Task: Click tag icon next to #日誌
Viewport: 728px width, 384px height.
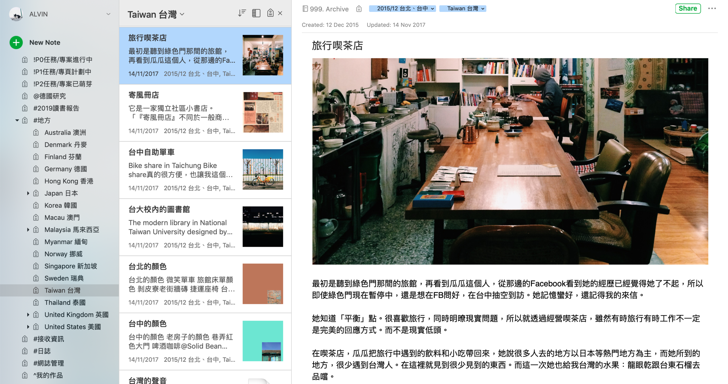Action: 25,351
